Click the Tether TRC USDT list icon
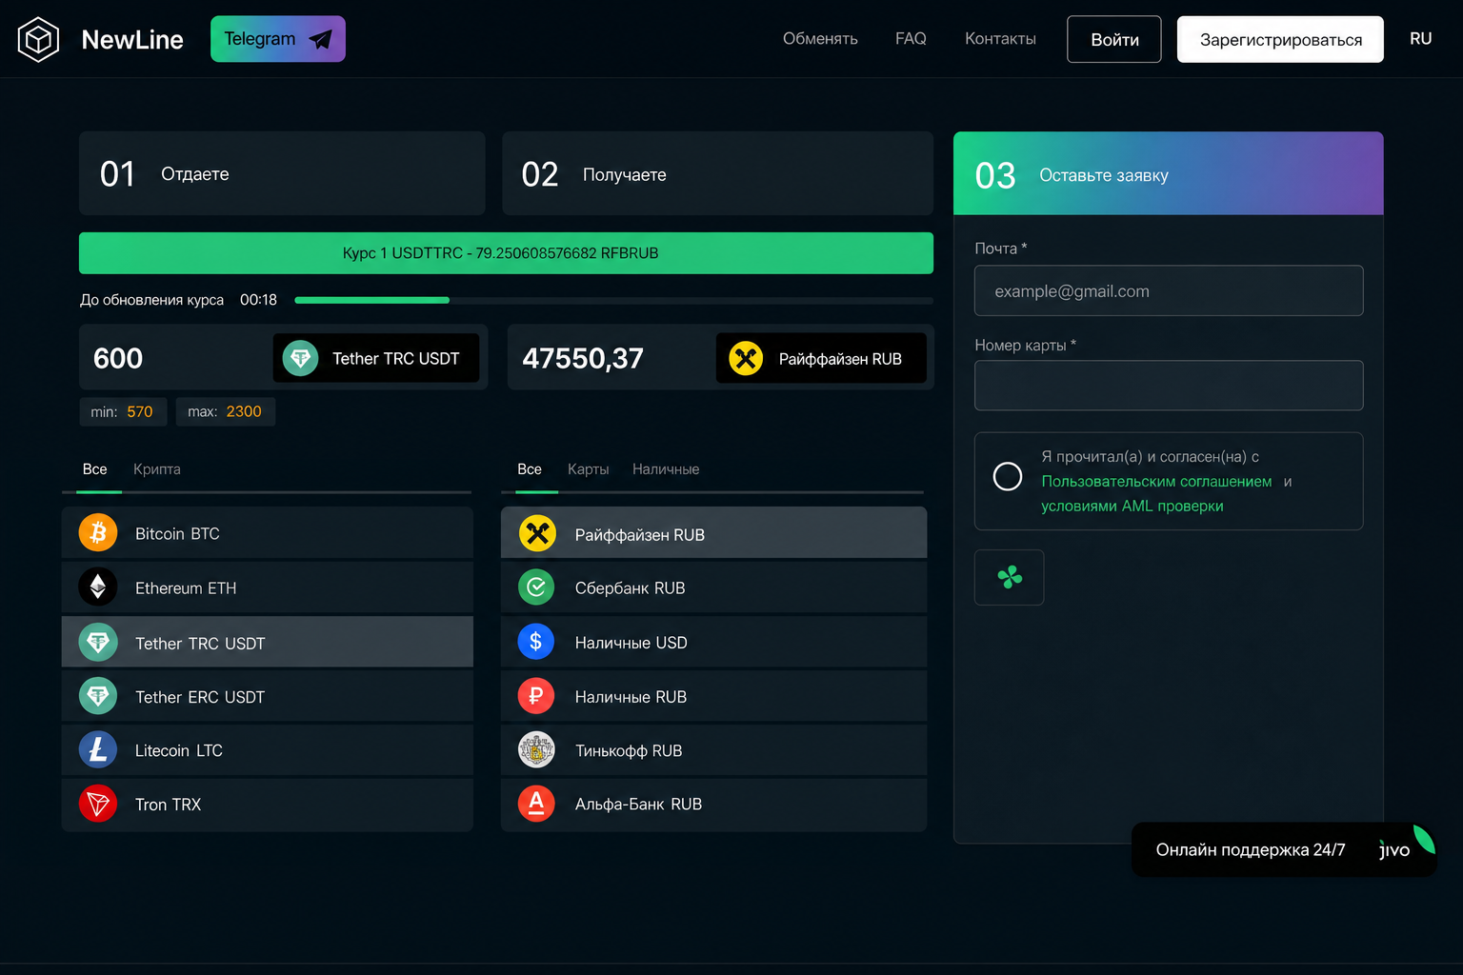This screenshot has width=1463, height=975. tap(98, 643)
